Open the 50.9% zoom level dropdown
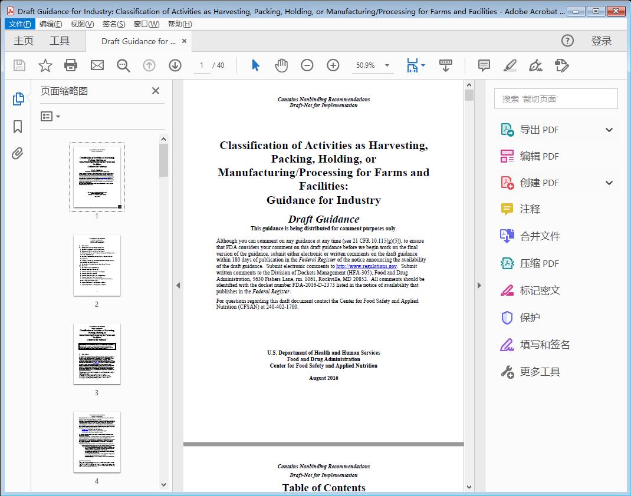Viewport: 631px width, 496px height. click(373, 65)
